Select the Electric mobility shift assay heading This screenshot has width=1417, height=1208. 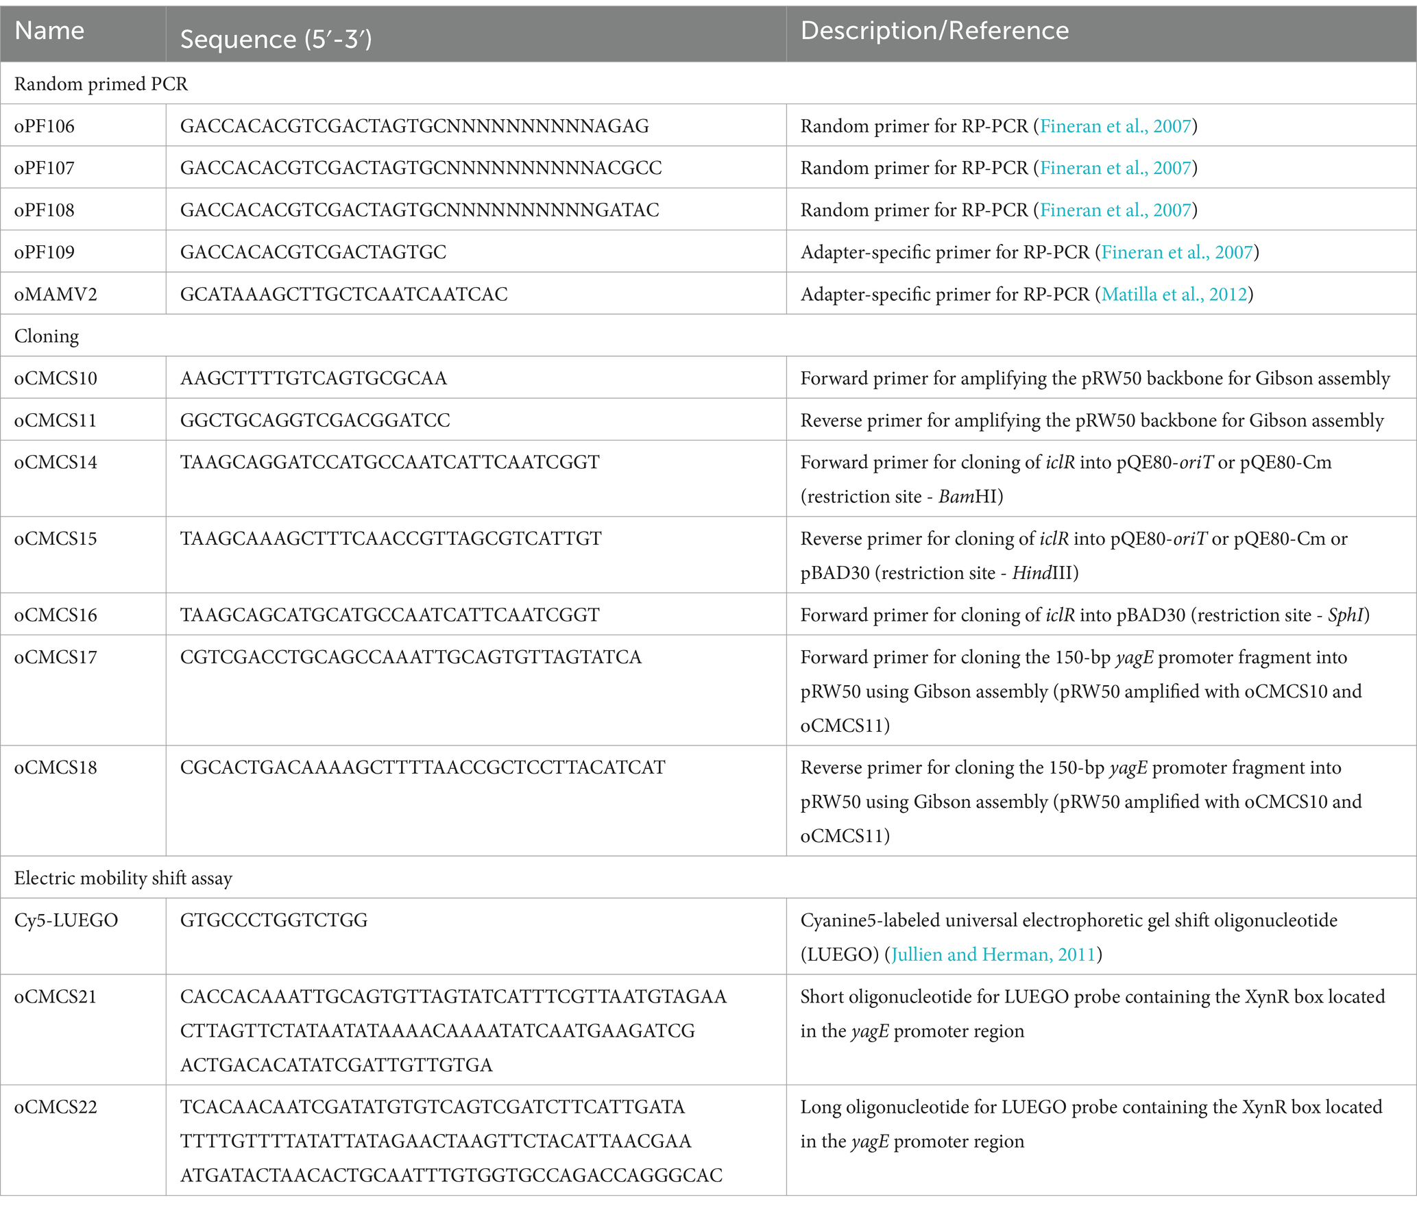click(708, 878)
